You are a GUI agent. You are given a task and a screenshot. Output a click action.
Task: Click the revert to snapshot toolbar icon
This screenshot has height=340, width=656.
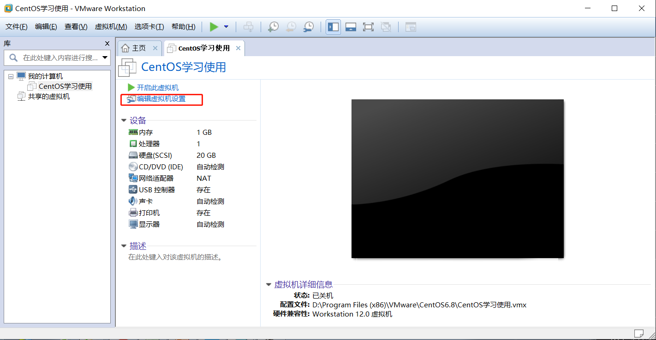[x=291, y=27]
